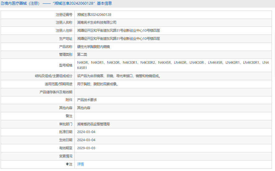The height and width of the screenshot is (171, 275).
Task: Open the 详情 link
Action: click(81, 164)
